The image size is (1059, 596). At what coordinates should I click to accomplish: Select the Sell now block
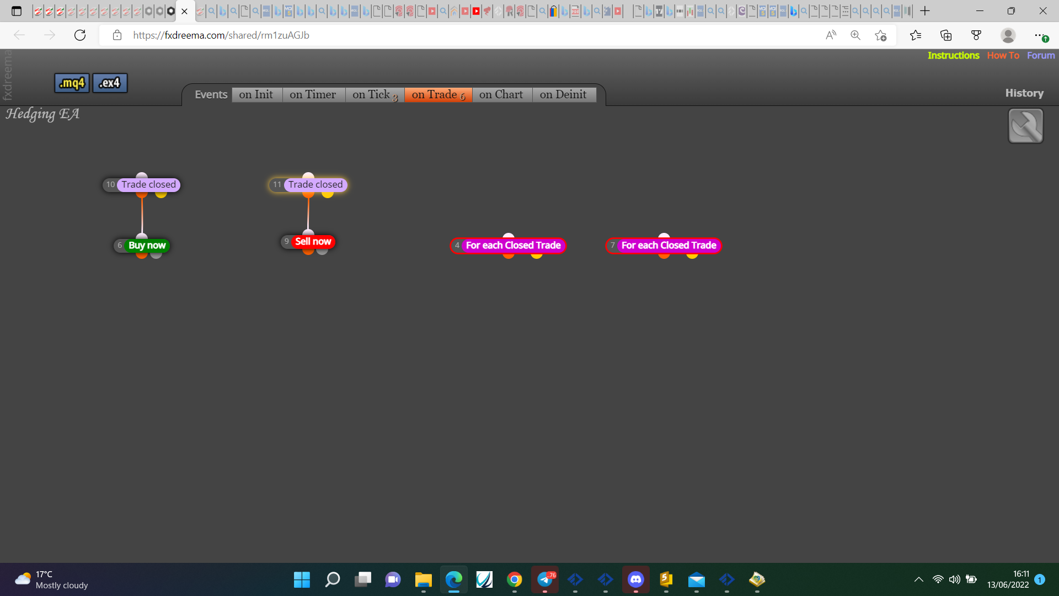pos(308,242)
